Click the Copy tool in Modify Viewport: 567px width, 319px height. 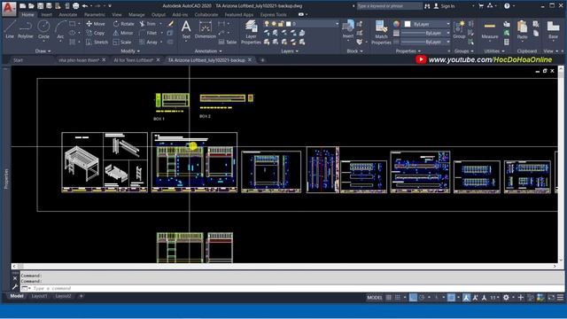96,33
